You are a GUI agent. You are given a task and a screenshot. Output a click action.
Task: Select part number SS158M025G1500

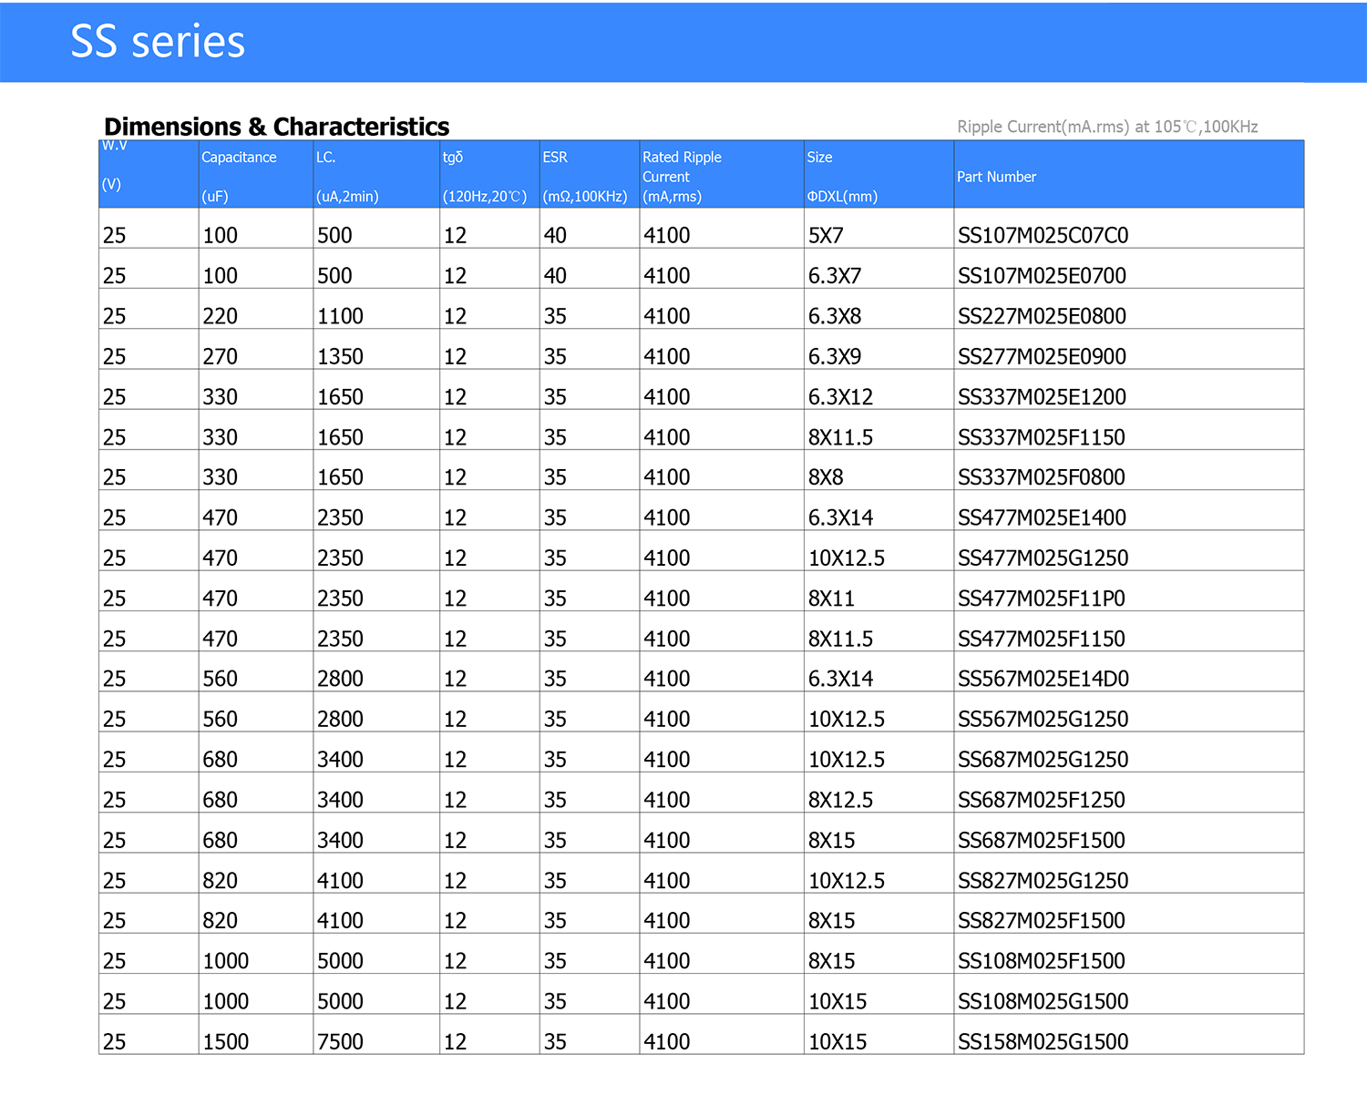[1043, 1041]
